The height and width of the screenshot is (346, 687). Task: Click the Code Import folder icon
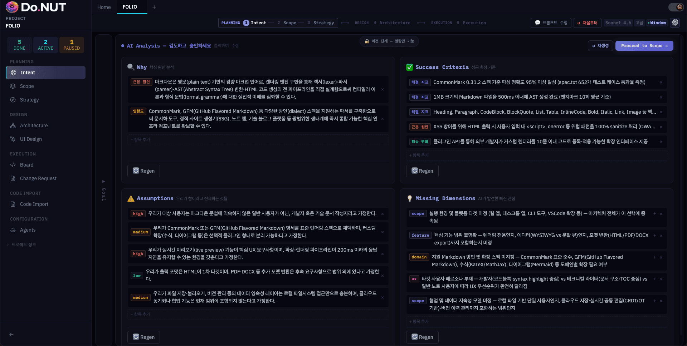(x=13, y=204)
